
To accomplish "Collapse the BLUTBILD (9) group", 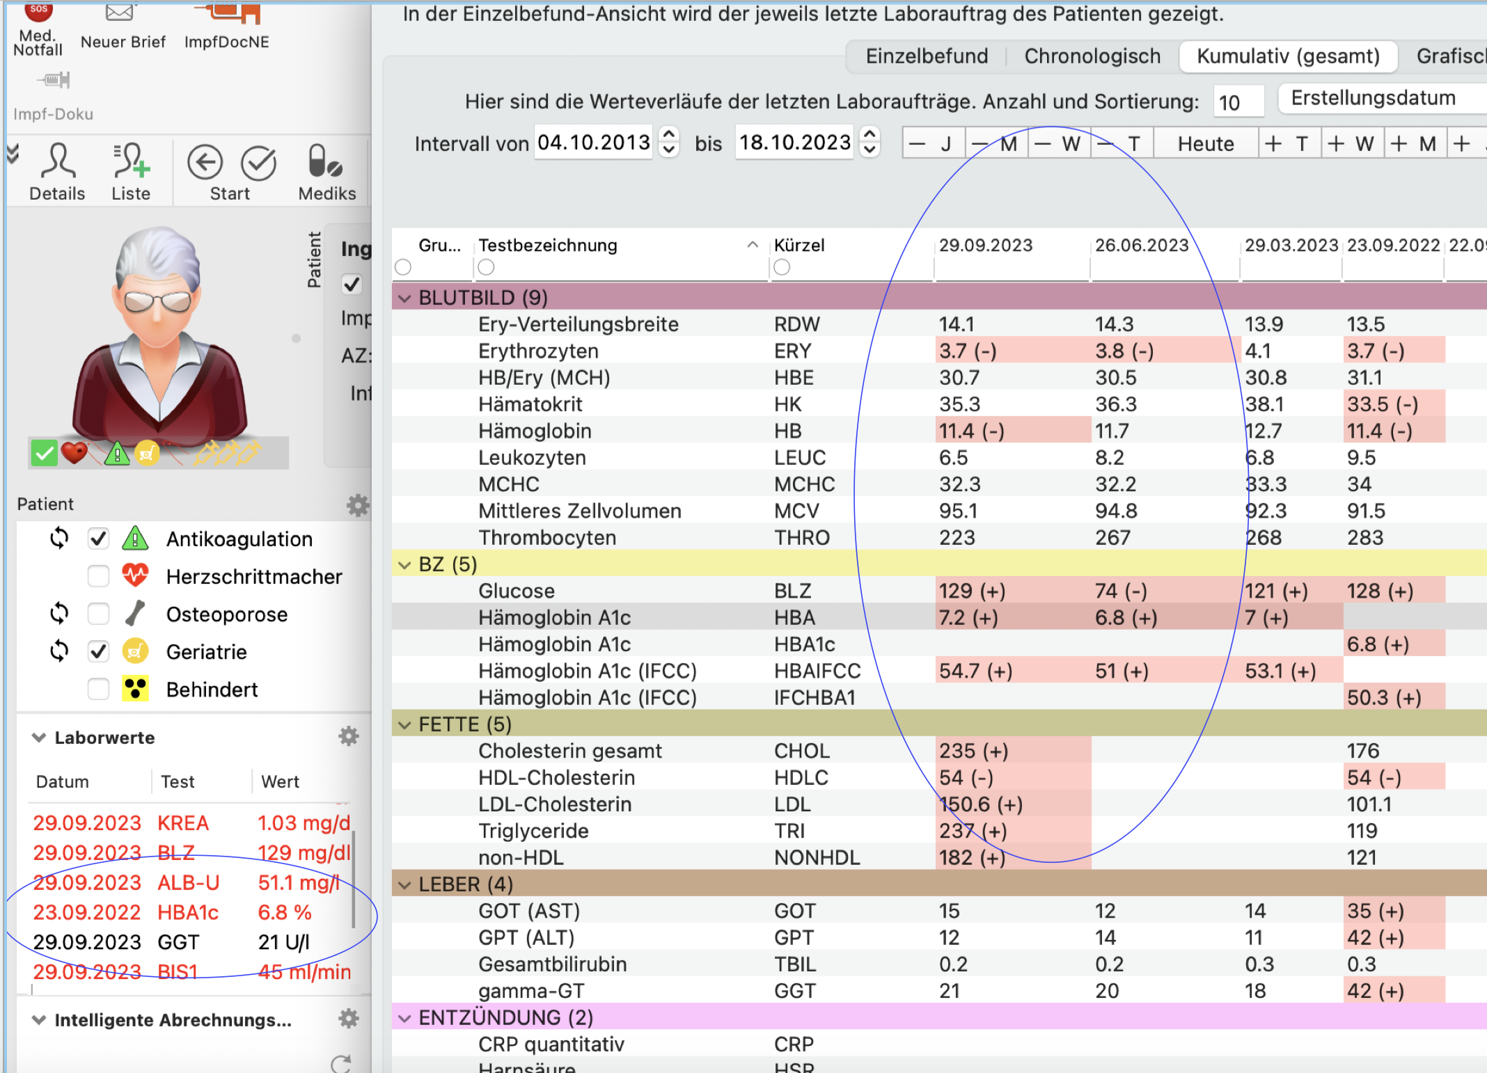I will pyautogui.click(x=404, y=298).
